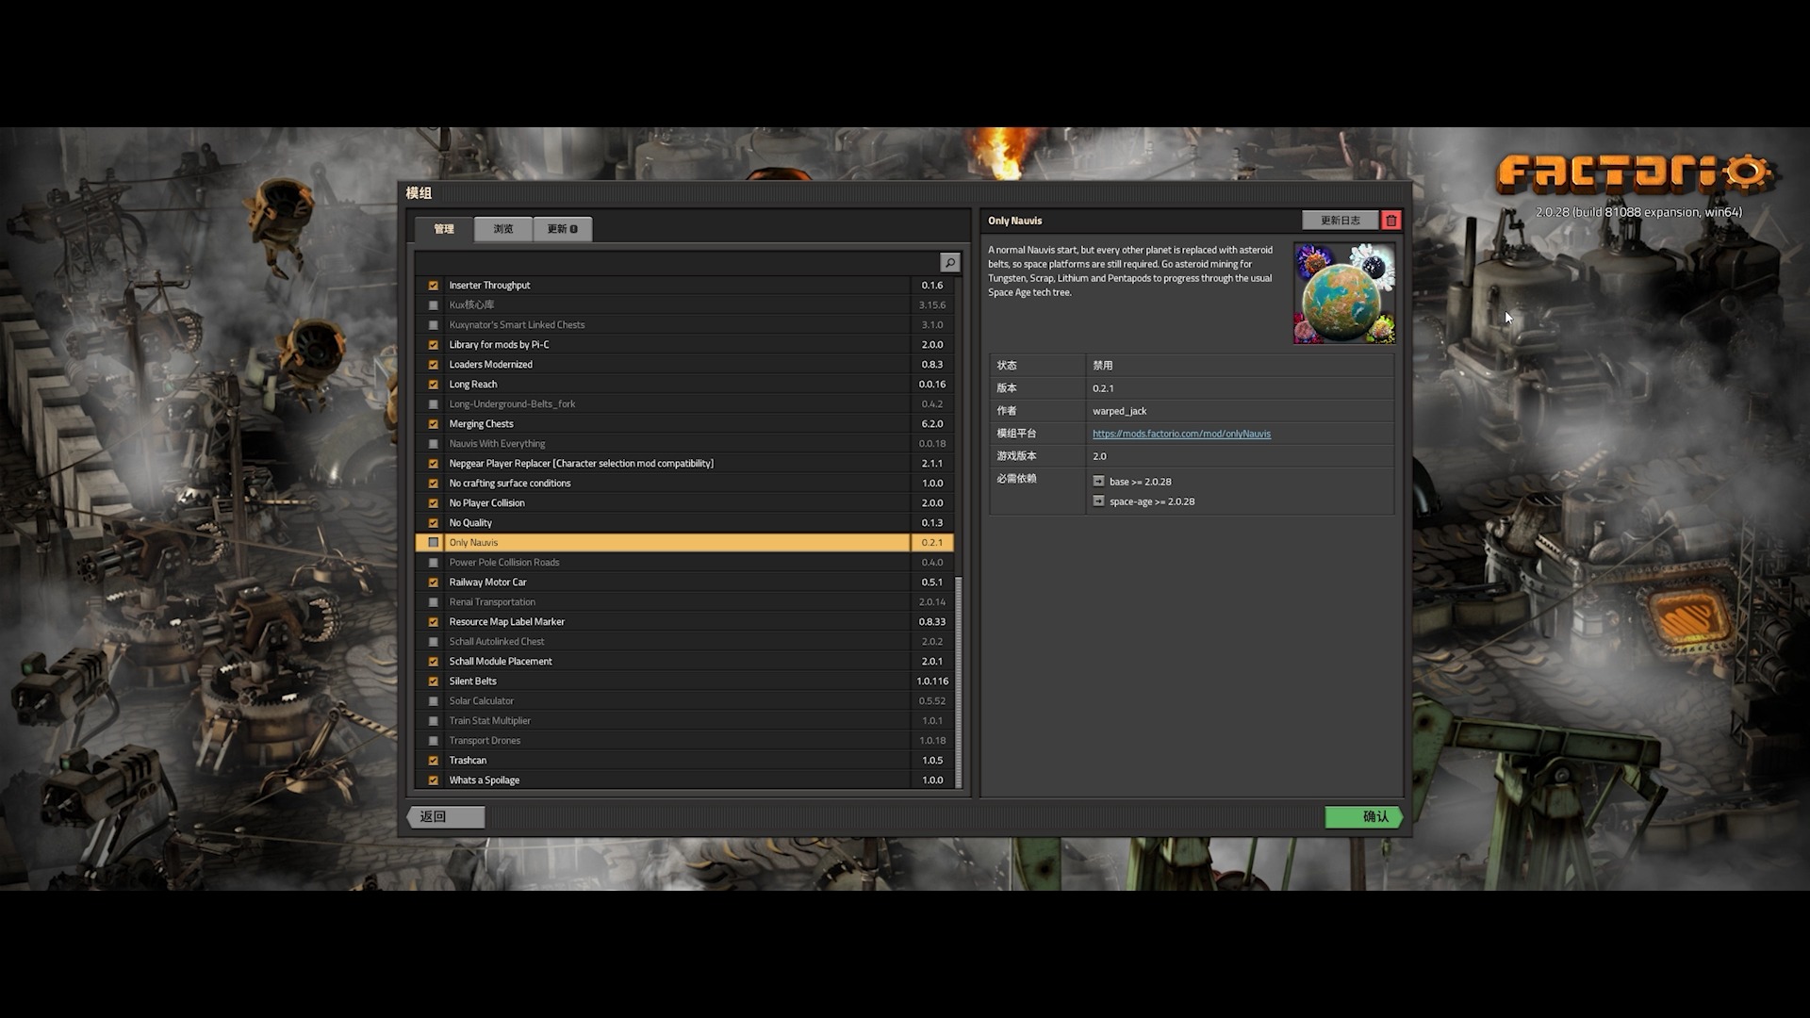
Task: Click the arrow icon next to space-age dependency
Action: pos(1098,501)
